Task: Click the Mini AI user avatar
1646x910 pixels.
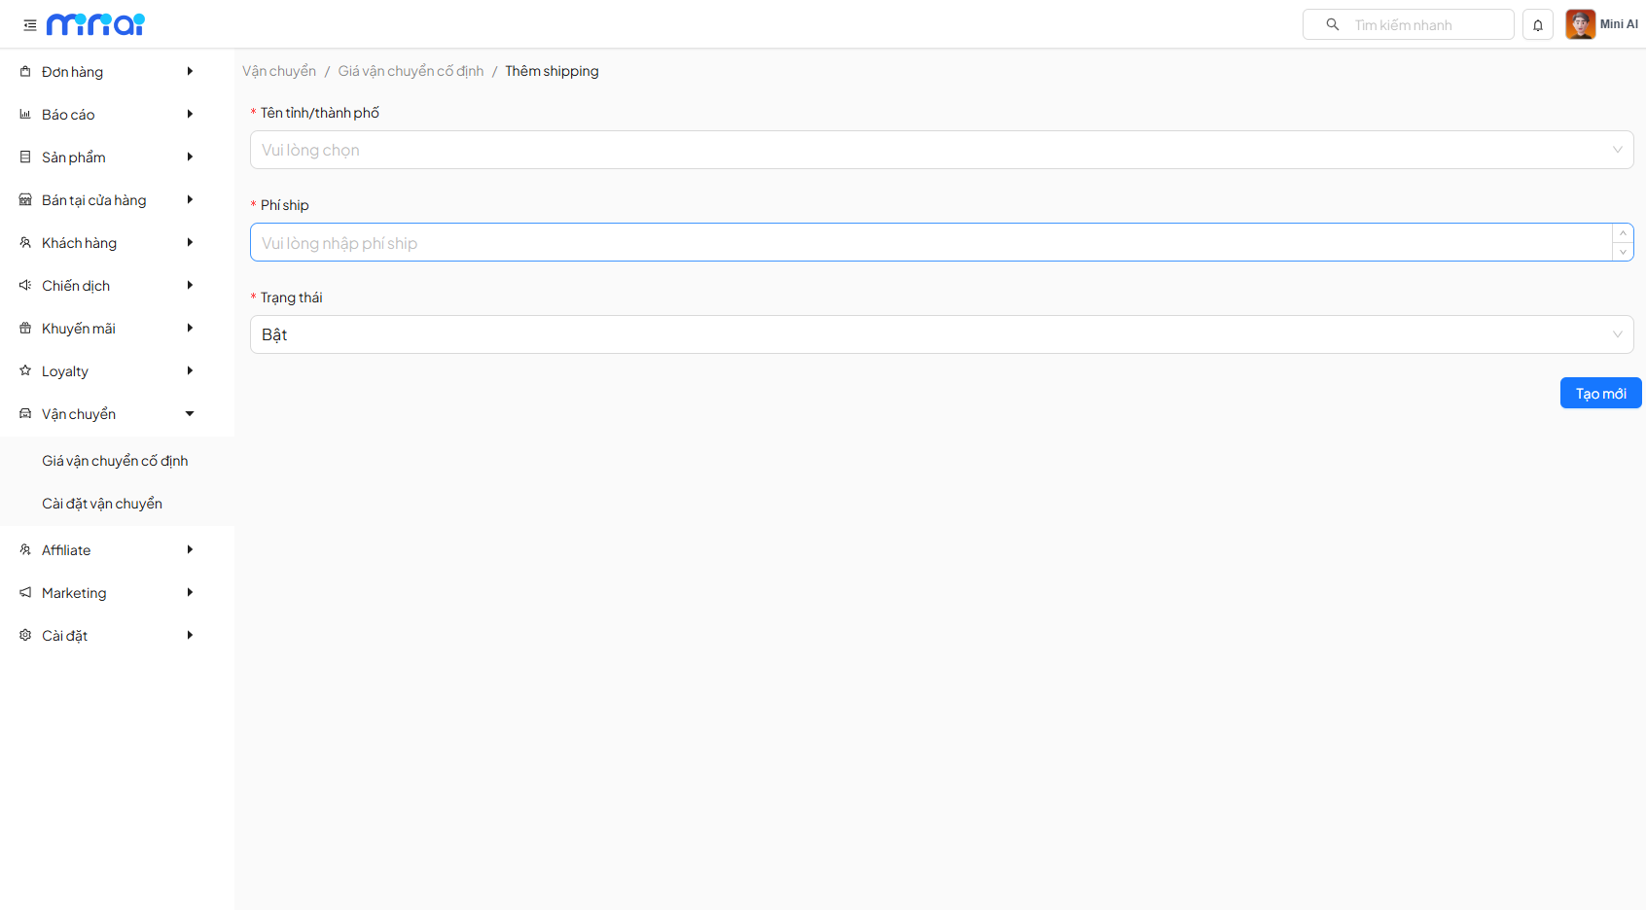Action: pos(1580,24)
